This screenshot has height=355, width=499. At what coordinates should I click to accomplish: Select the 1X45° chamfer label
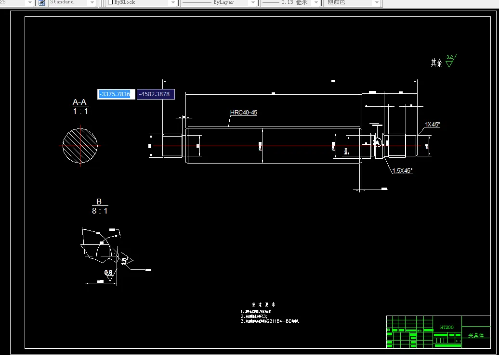click(x=433, y=125)
